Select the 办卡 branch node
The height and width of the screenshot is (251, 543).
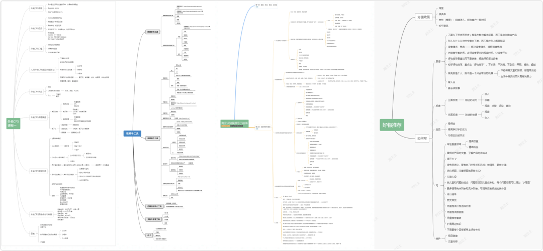149,235
